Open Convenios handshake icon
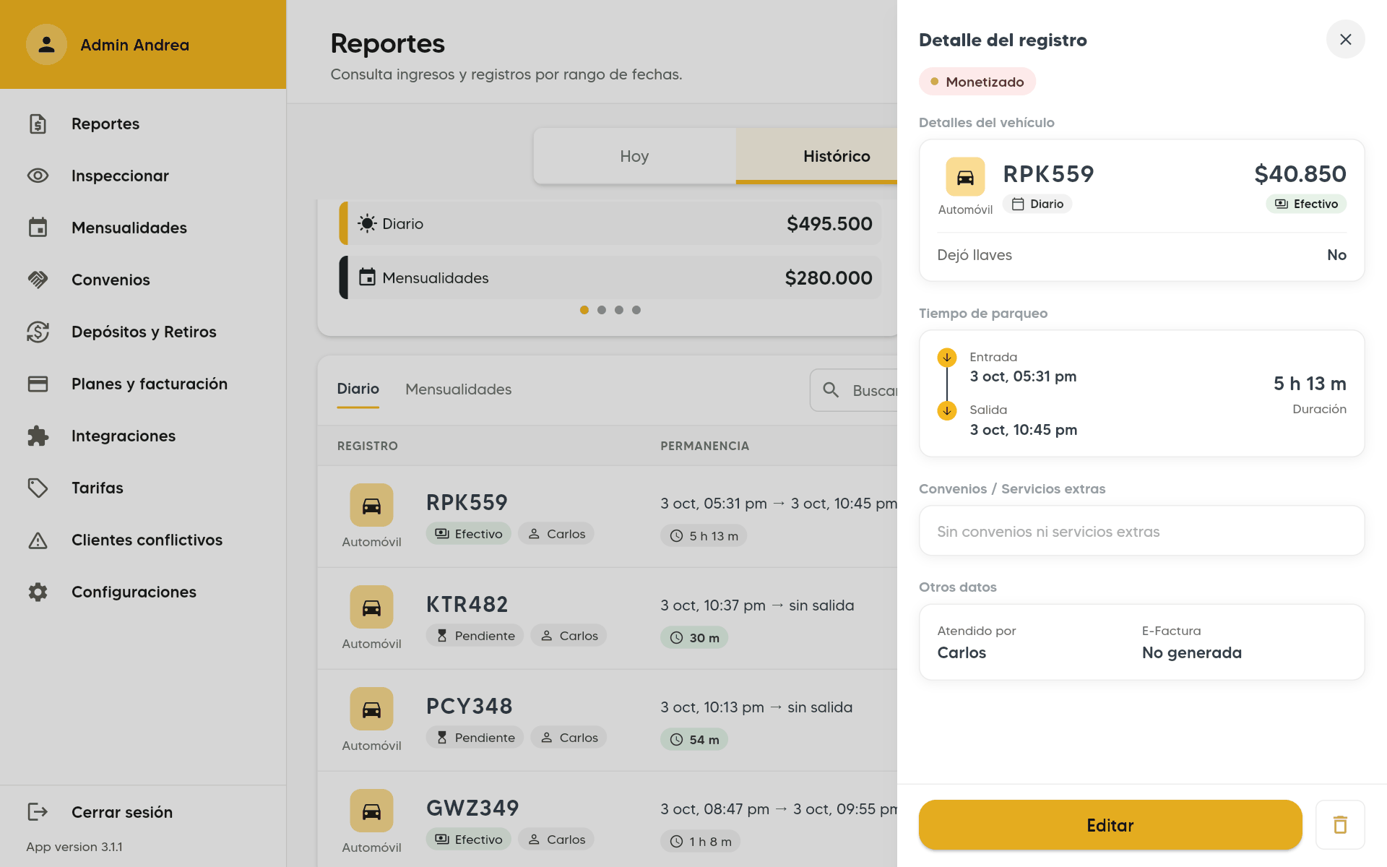The height and width of the screenshot is (867, 1387). [38, 280]
